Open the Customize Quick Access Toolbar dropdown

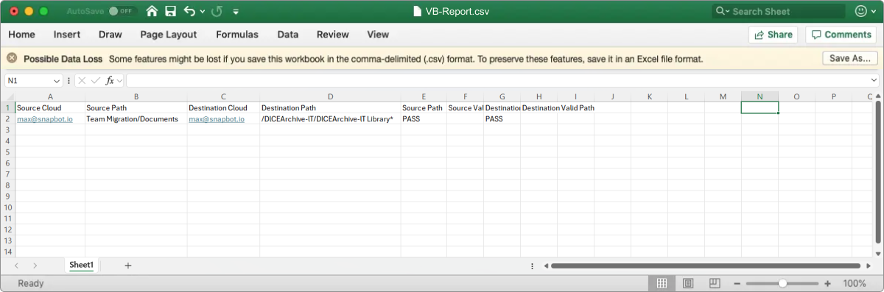236,12
